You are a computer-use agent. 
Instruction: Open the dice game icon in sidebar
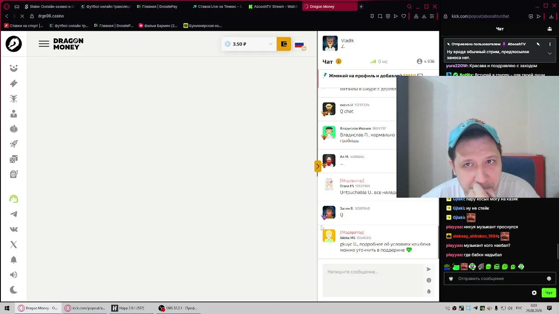pos(14,159)
